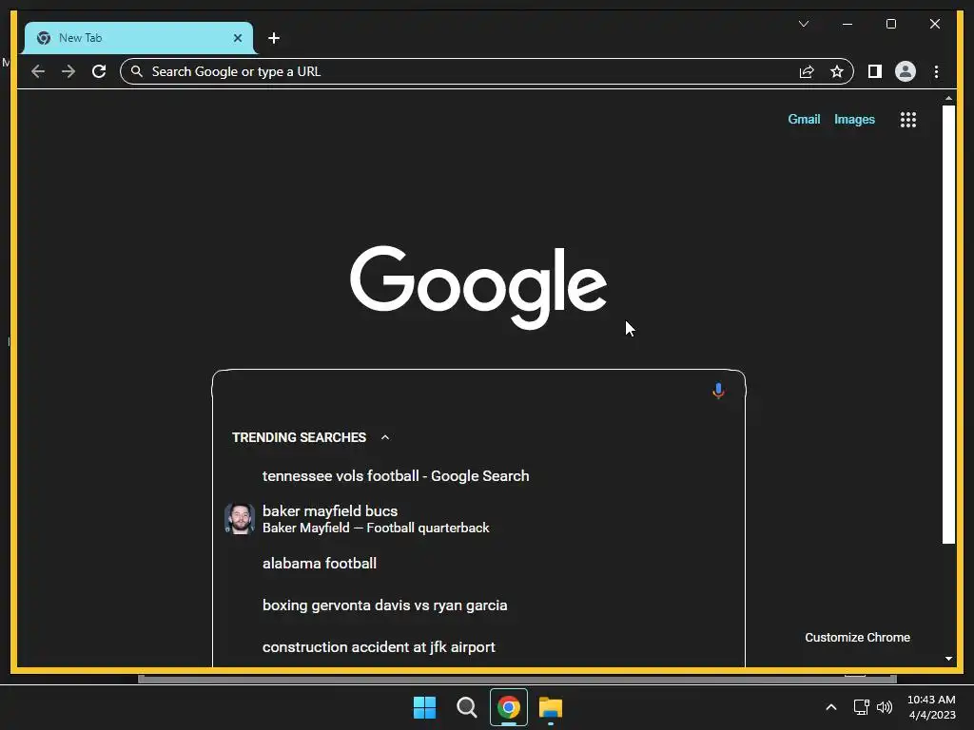Open taskbar Search icon

(466, 707)
